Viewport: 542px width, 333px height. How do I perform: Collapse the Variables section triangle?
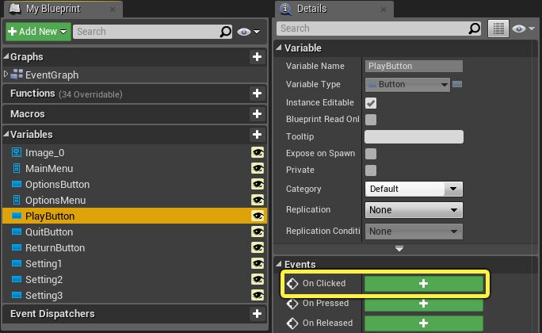pos(6,134)
